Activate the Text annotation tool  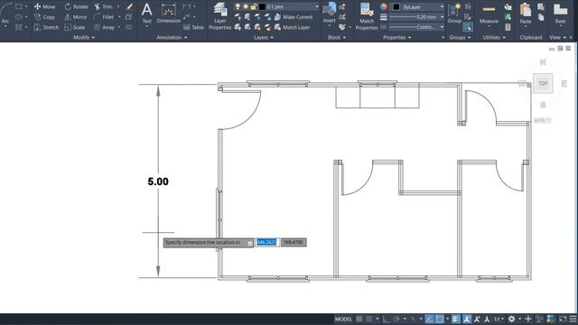(146, 14)
